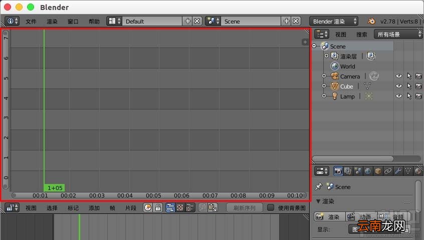
Task: Switch to Render properties tab
Action: 338,171
